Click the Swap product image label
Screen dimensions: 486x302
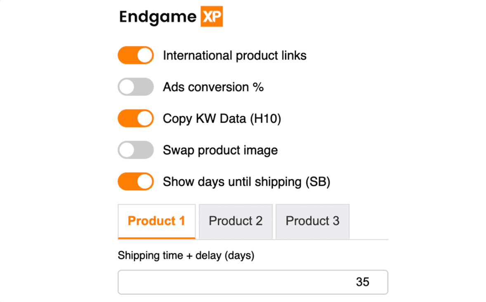(220, 150)
